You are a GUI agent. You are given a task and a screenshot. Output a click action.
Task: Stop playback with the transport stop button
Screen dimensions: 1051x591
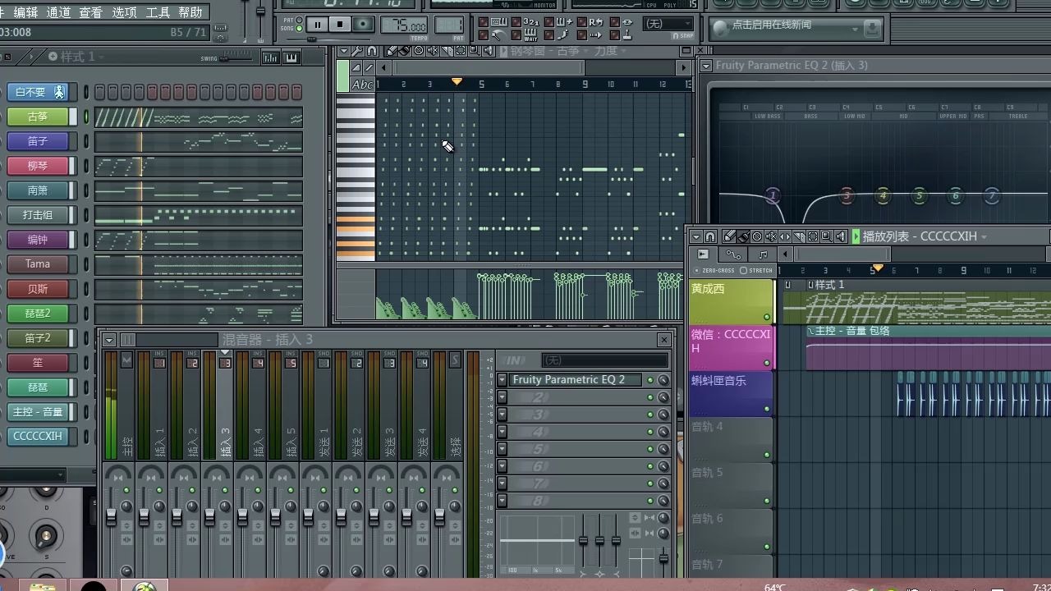(x=339, y=25)
